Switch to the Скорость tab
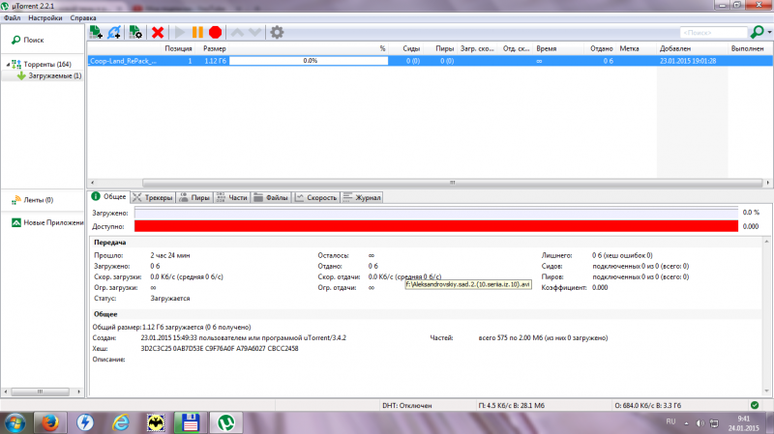Image resolution: width=774 pixels, height=434 pixels. click(x=316, y=198)
